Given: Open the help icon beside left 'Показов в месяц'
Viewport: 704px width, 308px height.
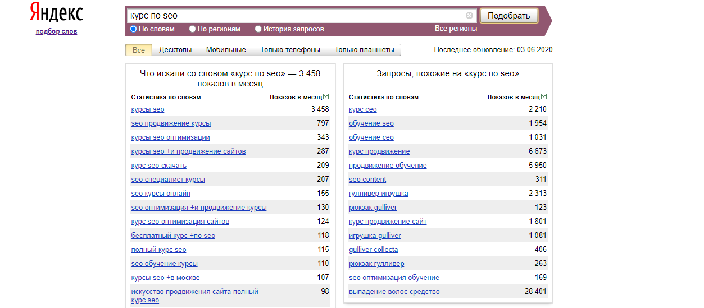Looking at the screenshot, I should (x=326, y=97).
